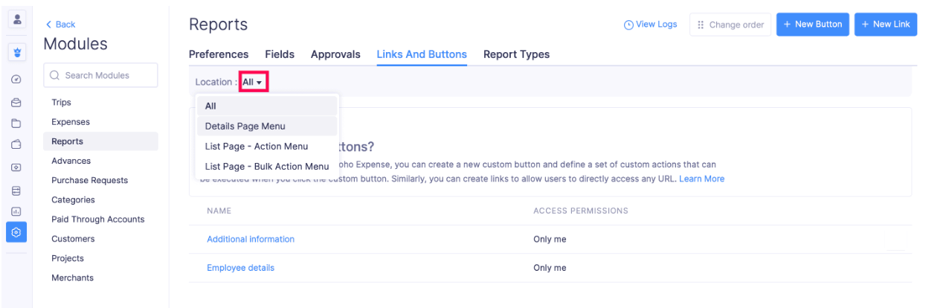
Task: Open the View Logs link
Action: click(650, 25)
